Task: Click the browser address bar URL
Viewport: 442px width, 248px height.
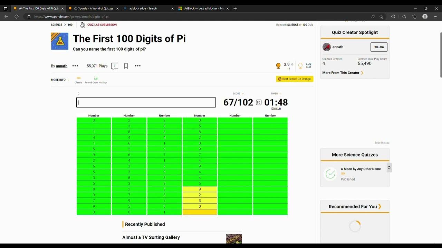Action: (71, 17)
